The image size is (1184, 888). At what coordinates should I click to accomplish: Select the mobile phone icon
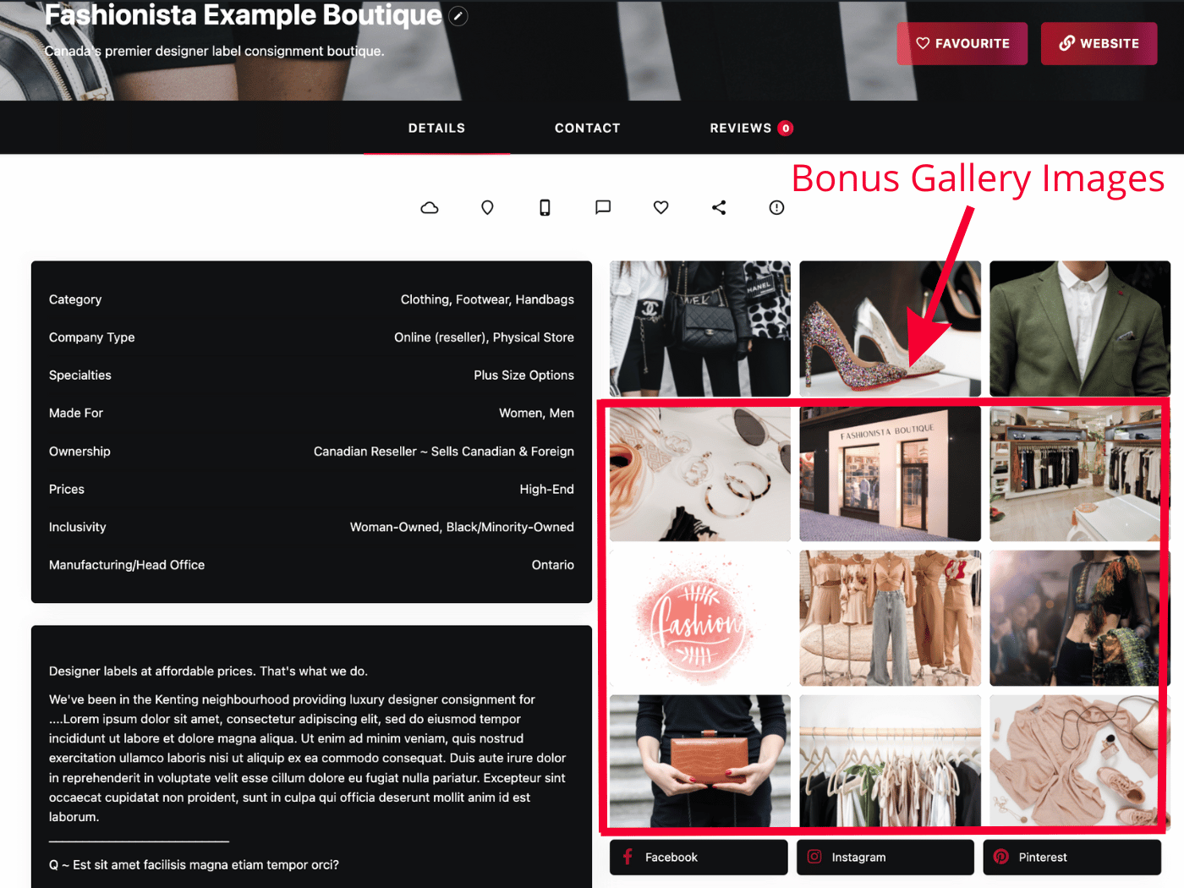545,207
